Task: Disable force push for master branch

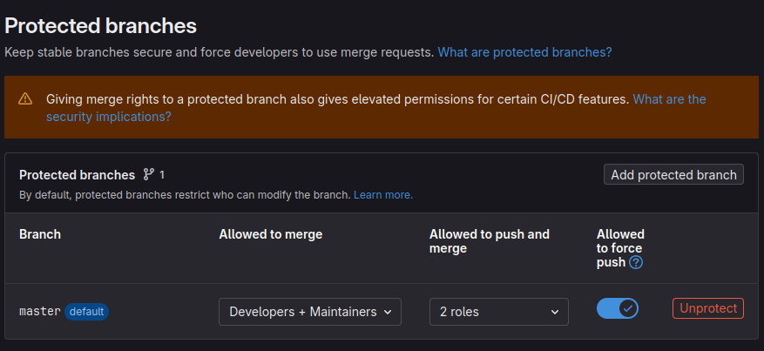Action: tap(618, 308)
